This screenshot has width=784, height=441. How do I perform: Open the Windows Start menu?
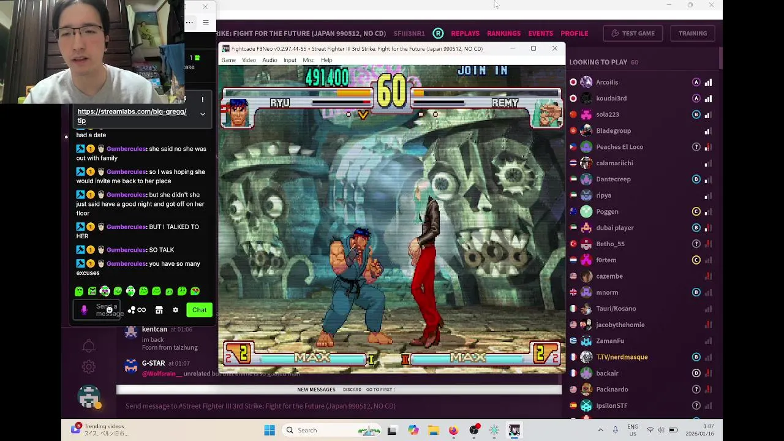269,430
